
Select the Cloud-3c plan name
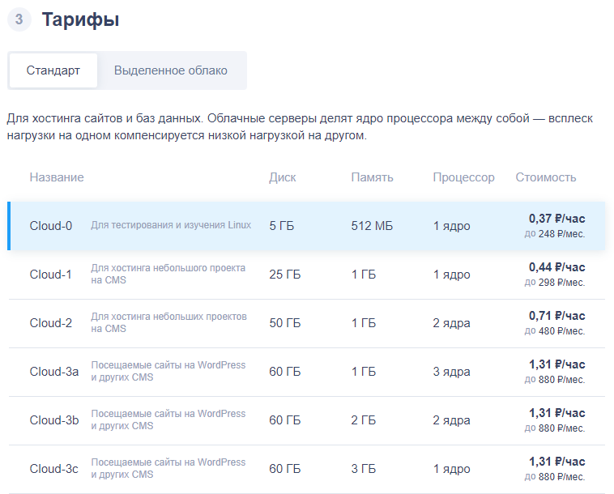(x=54, y=469)
